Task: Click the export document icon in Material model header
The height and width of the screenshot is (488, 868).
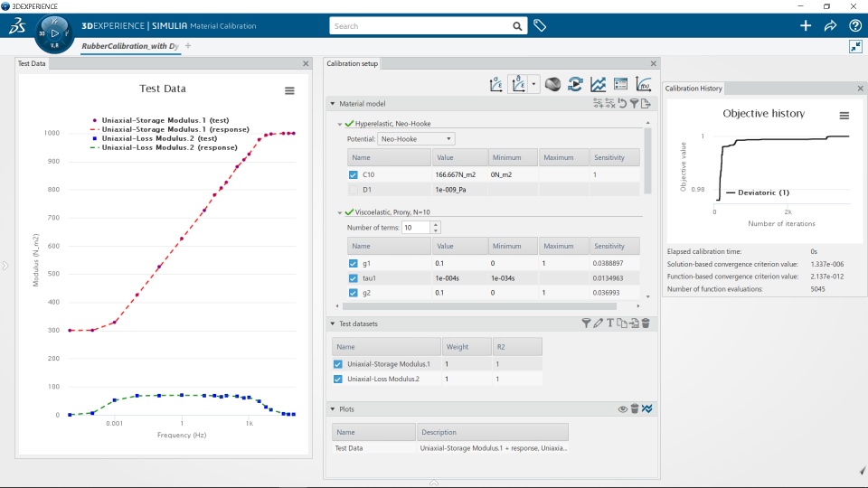Action: click(x=646, y=103)
